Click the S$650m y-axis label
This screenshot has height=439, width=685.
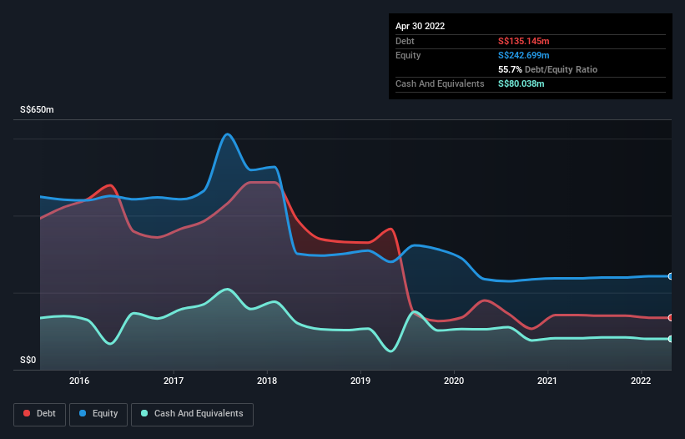(x=37, y=109)
